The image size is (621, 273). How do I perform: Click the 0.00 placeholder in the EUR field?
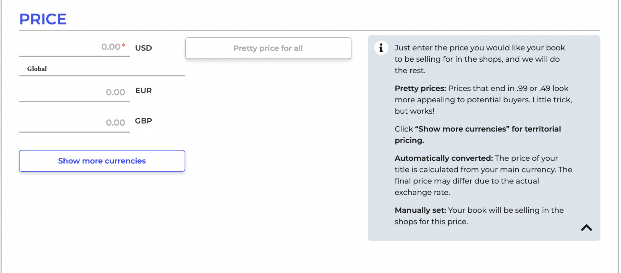click(x=116, y=92)
